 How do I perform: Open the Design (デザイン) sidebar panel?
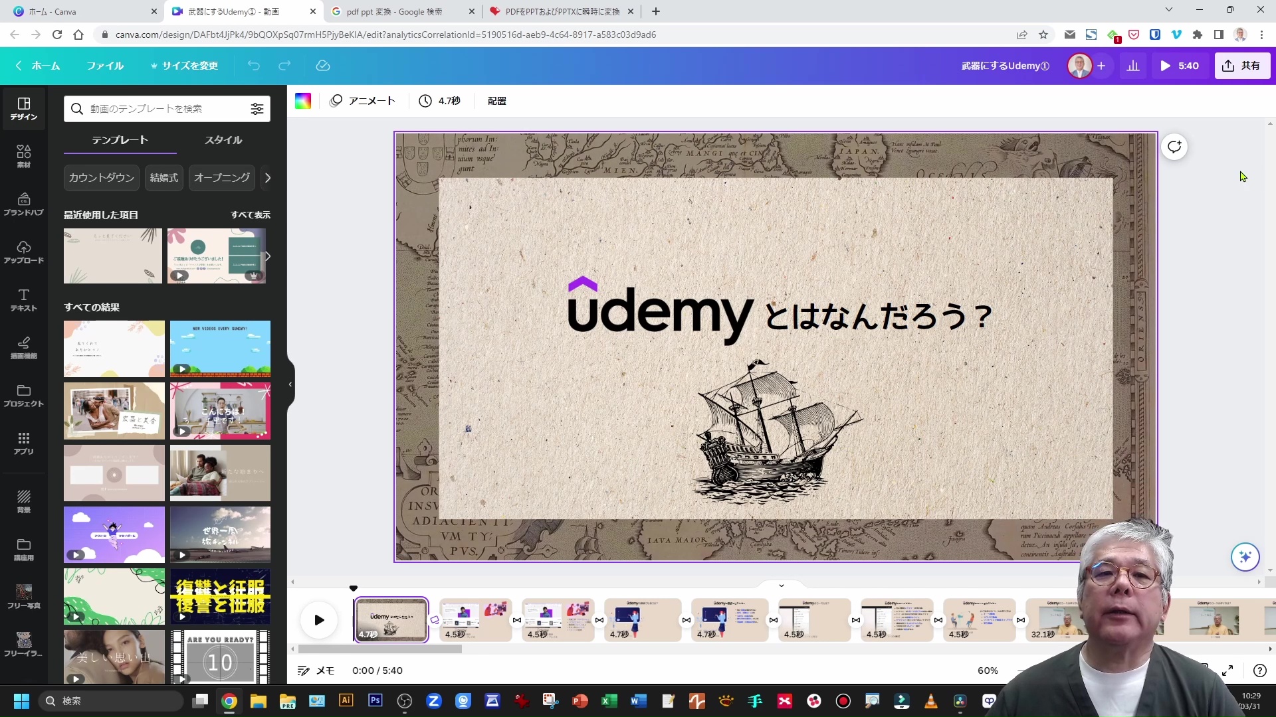point(23,108)
